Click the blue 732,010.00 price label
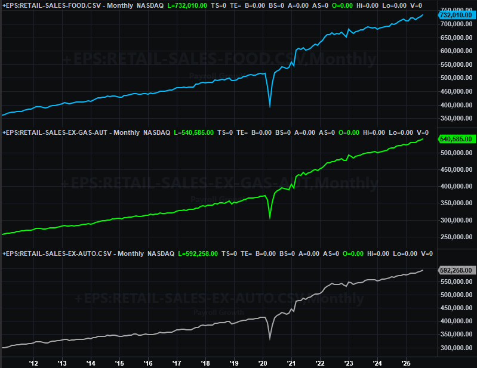 457,14
